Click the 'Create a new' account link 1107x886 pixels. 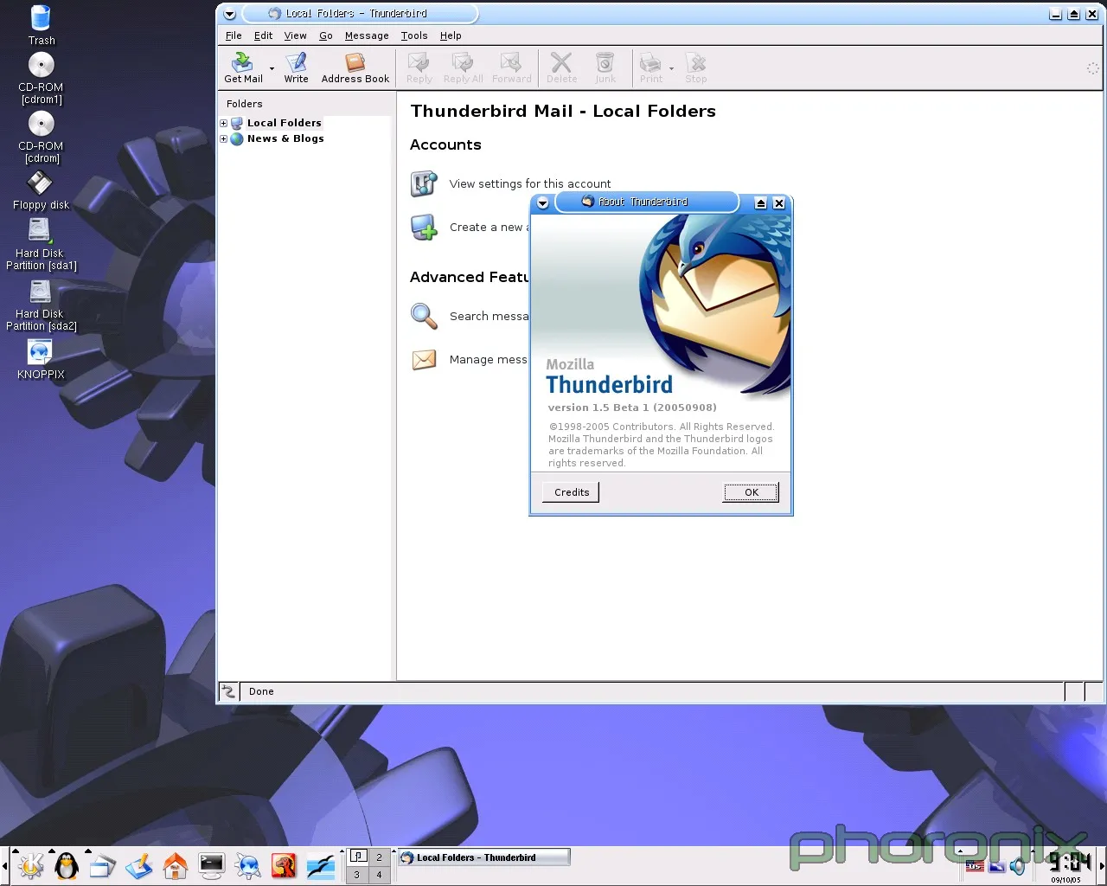click(490, 228)
